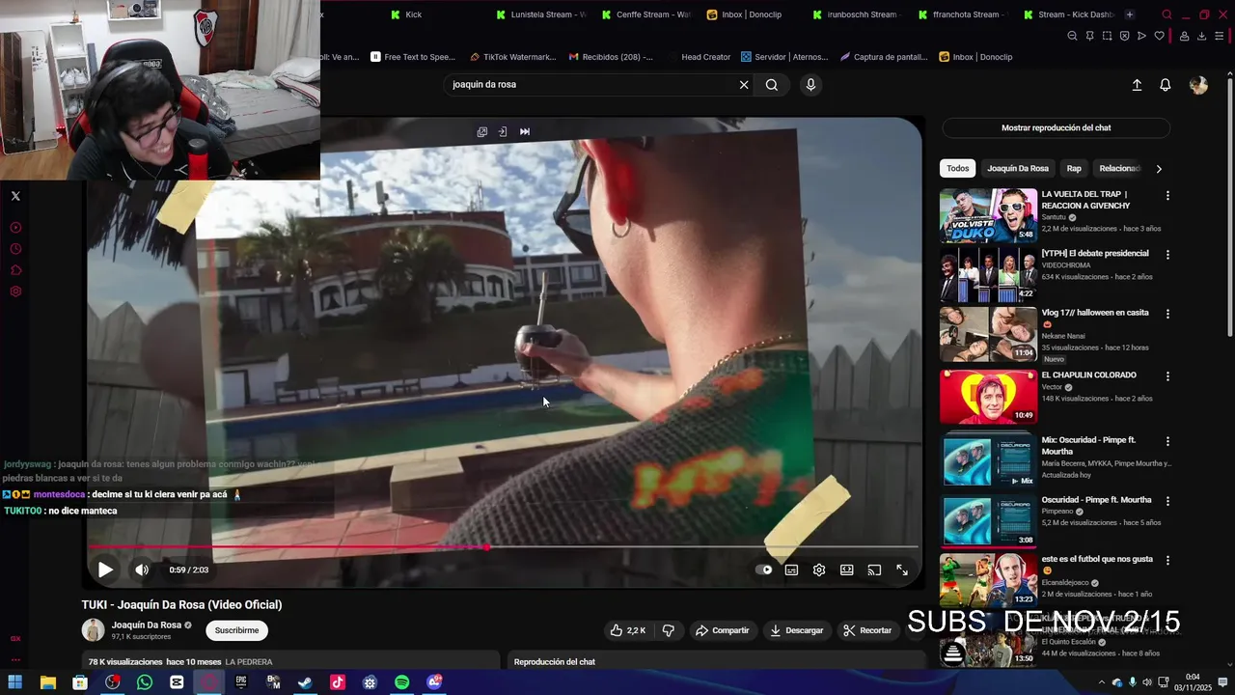Screen dimensions: 1235x695
Task: Open the TikTok Watermark bookmark
Action: 512,57
